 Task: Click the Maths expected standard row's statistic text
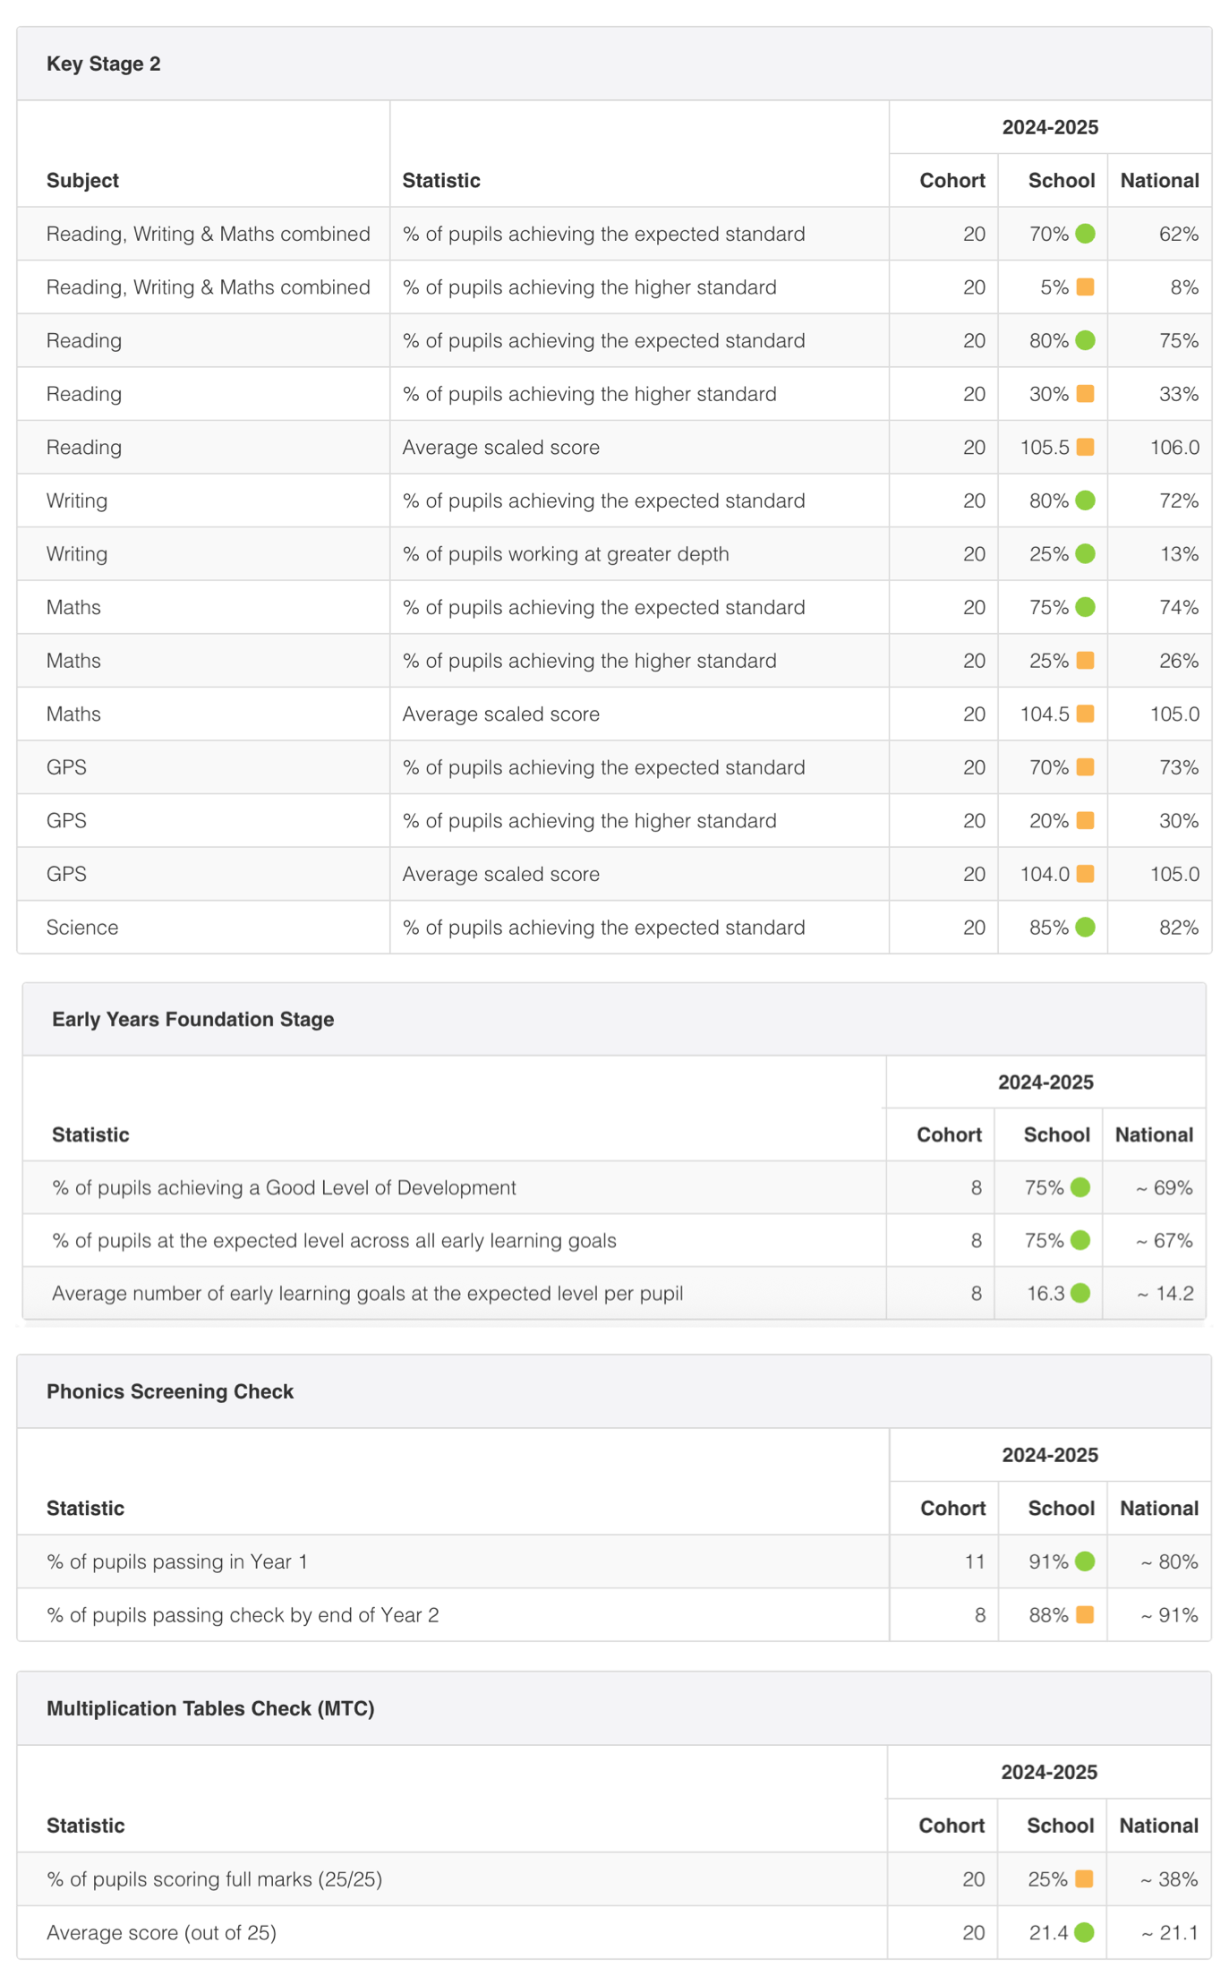click(x=603, y=607)
